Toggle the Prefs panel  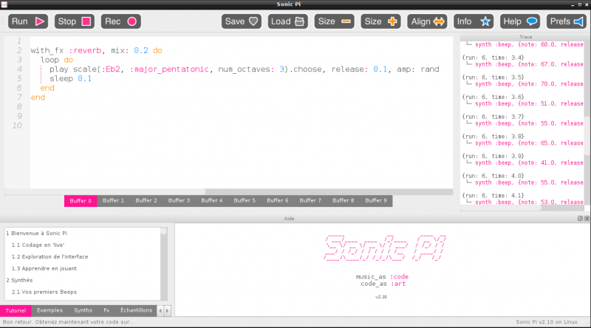coord(567,21)
